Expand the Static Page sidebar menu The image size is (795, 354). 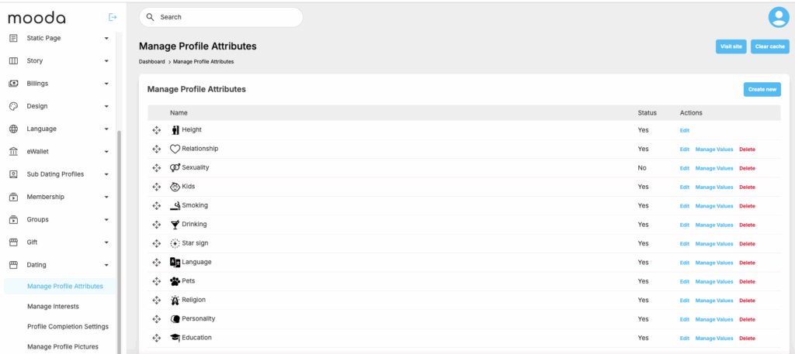(106, 38)
